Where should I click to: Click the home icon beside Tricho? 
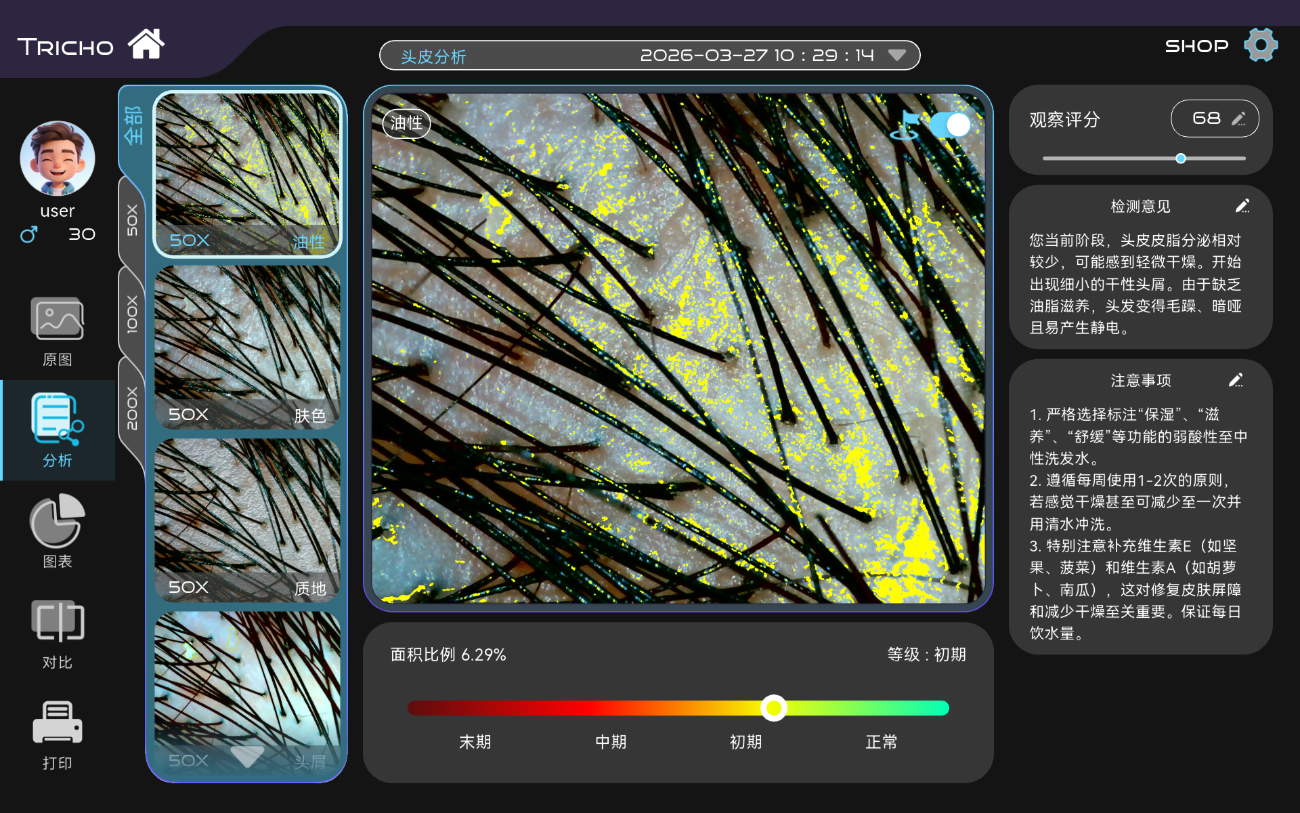click(x=146, y=45)
